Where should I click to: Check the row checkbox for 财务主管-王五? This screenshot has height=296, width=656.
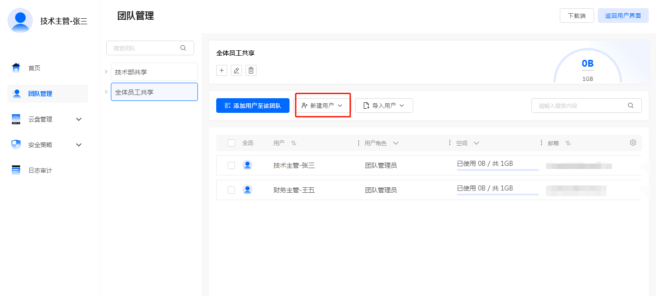pyautogui.click(x=231, y=190)
